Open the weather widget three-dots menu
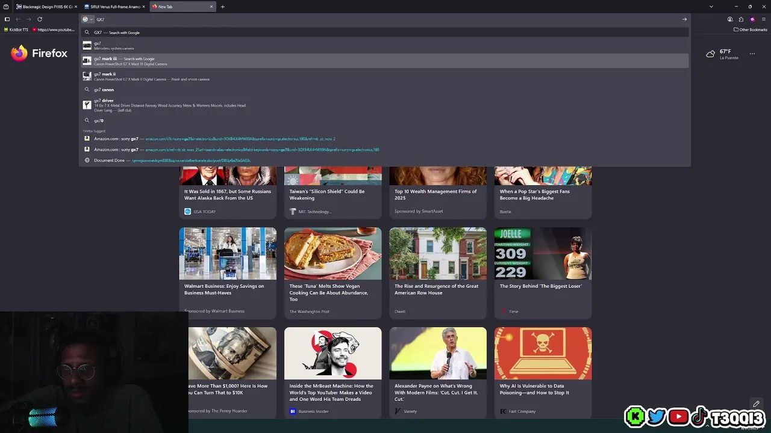The height and width of the screenshot is (433, 771). pos(752,54)
